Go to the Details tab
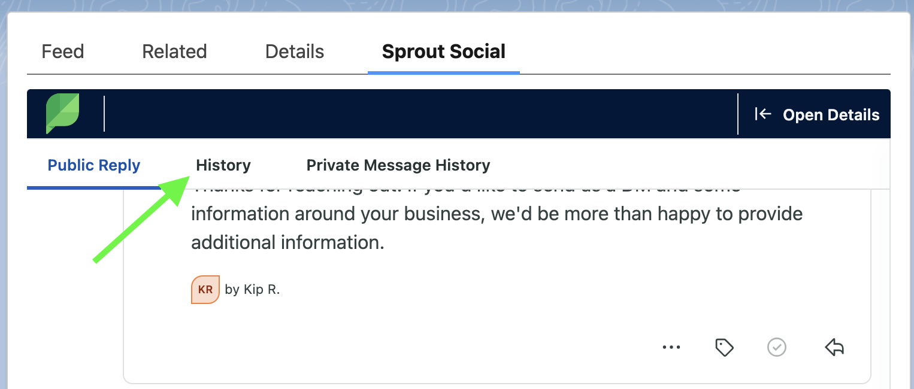Viewport: 914px width, 389px height. [x=295, y=51]
